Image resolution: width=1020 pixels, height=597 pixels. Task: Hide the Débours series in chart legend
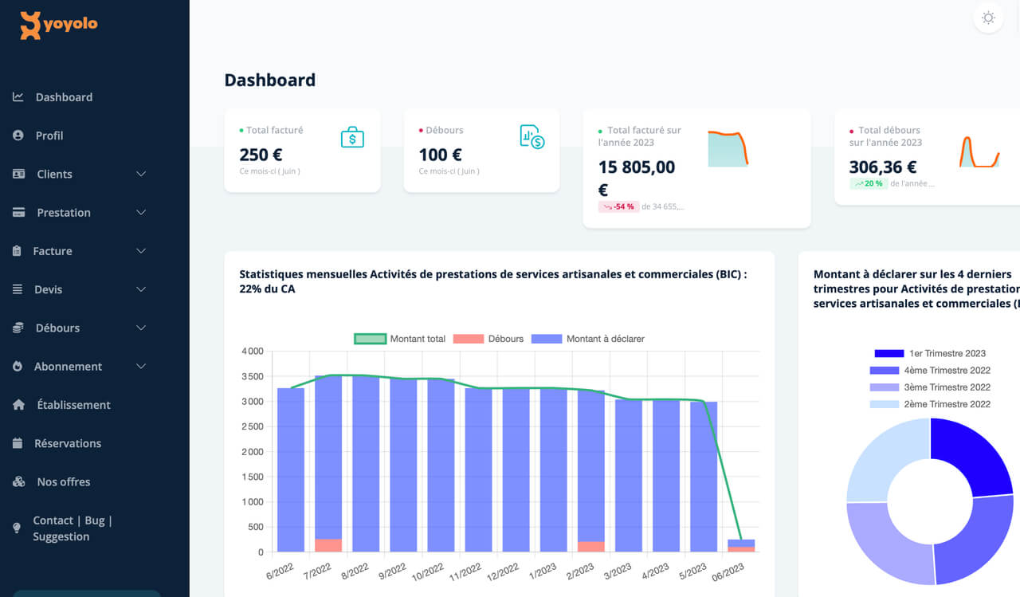click(x=468, y=339)
